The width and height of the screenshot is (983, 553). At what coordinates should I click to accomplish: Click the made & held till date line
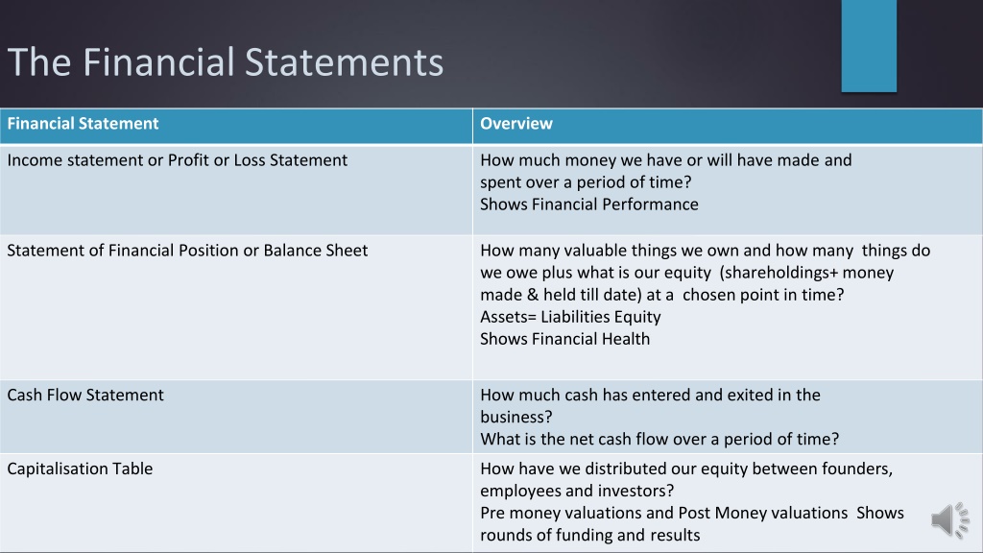(x=662, y=295)
